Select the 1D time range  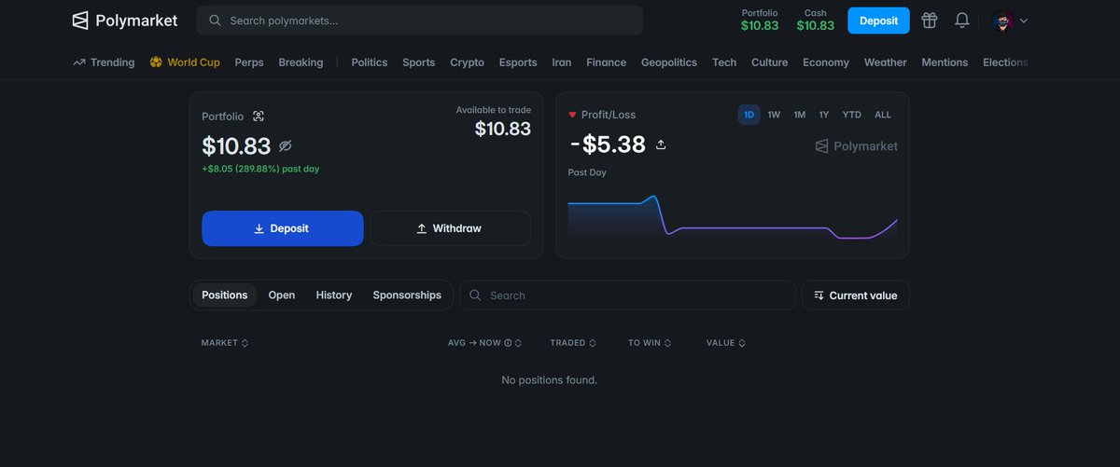749,115
